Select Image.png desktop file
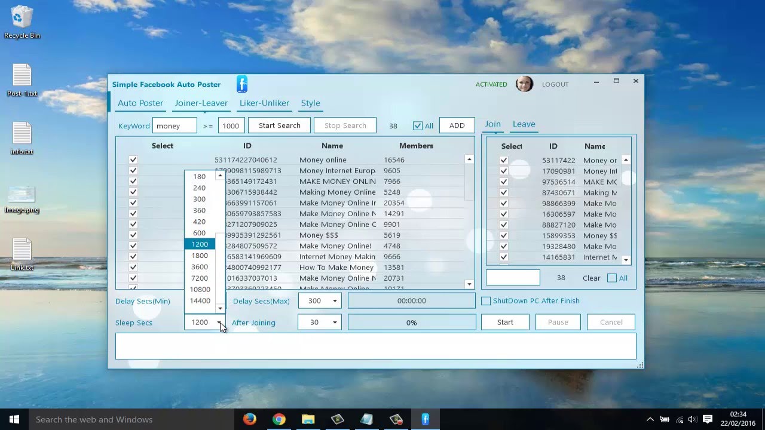The image size is (765, 430). pos(22,199)
